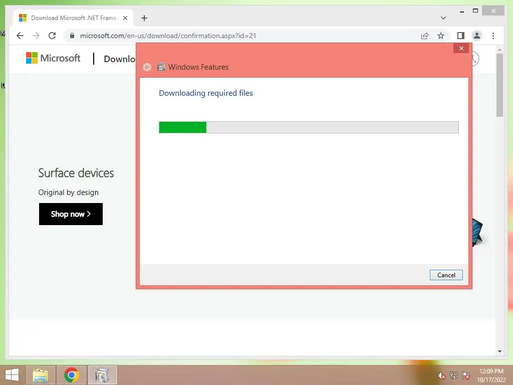This screenshot has height=385, width=513.
Task: Click 'Downloading required files' heading
Action: tap(206, 93)
